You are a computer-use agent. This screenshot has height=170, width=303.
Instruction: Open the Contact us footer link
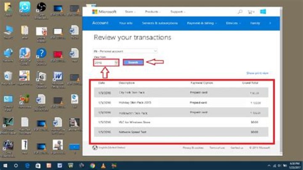tap(237, 148)
